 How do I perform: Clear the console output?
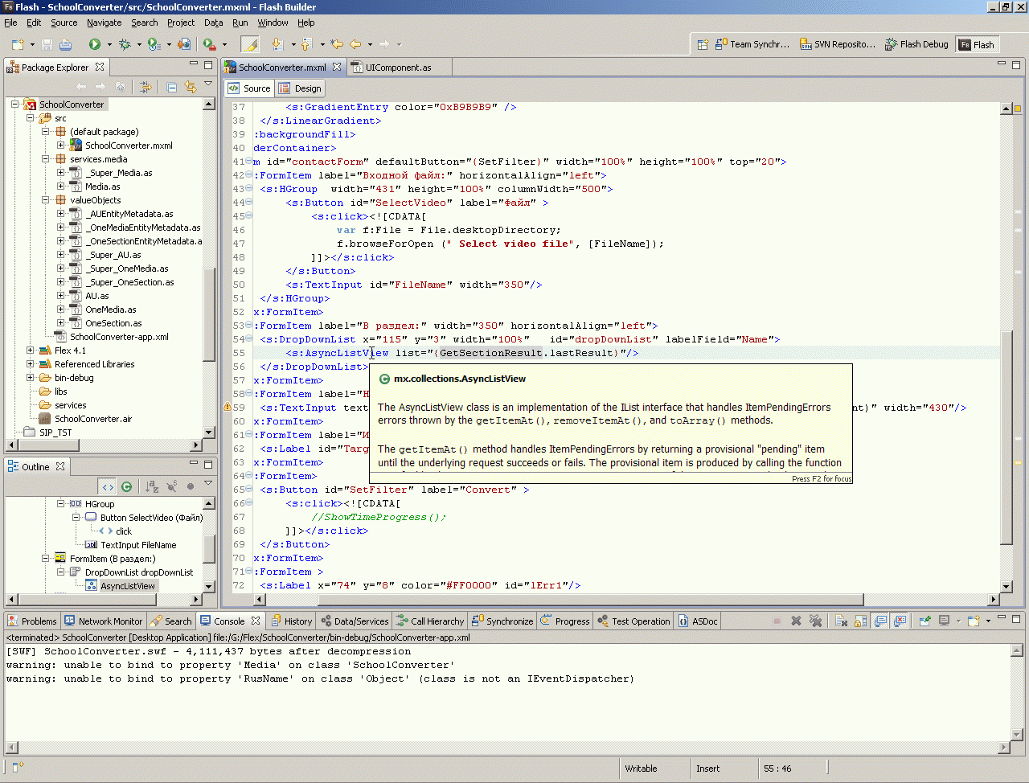(841, 621)
